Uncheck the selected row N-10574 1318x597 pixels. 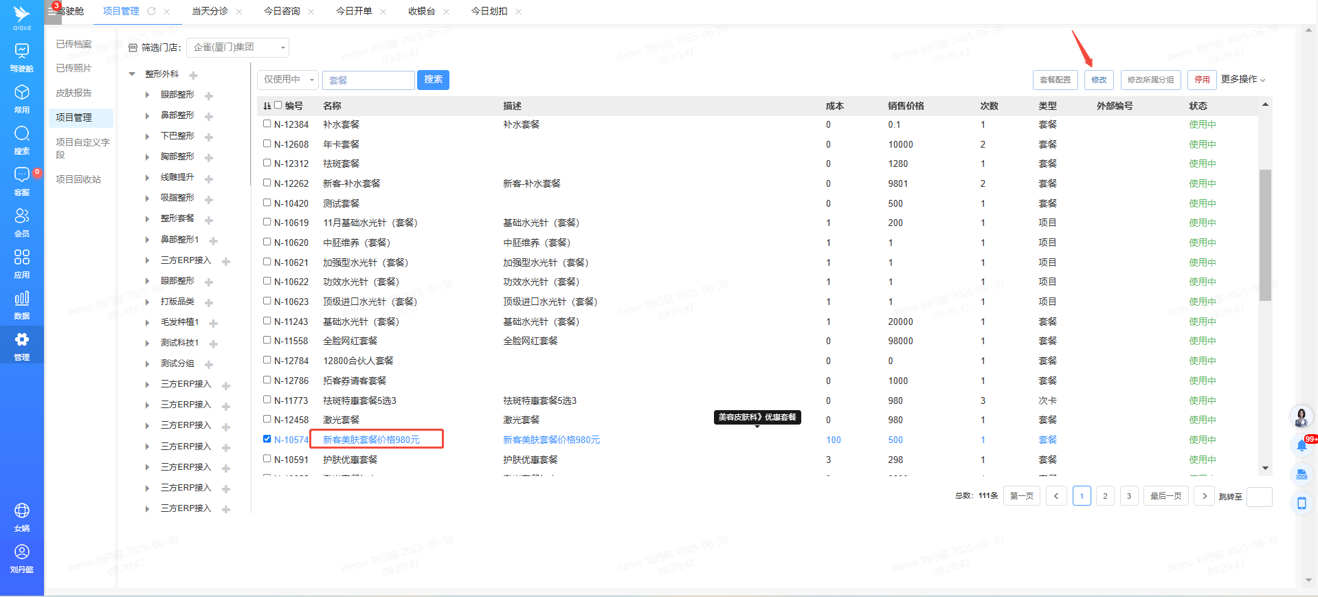point(267,439)
